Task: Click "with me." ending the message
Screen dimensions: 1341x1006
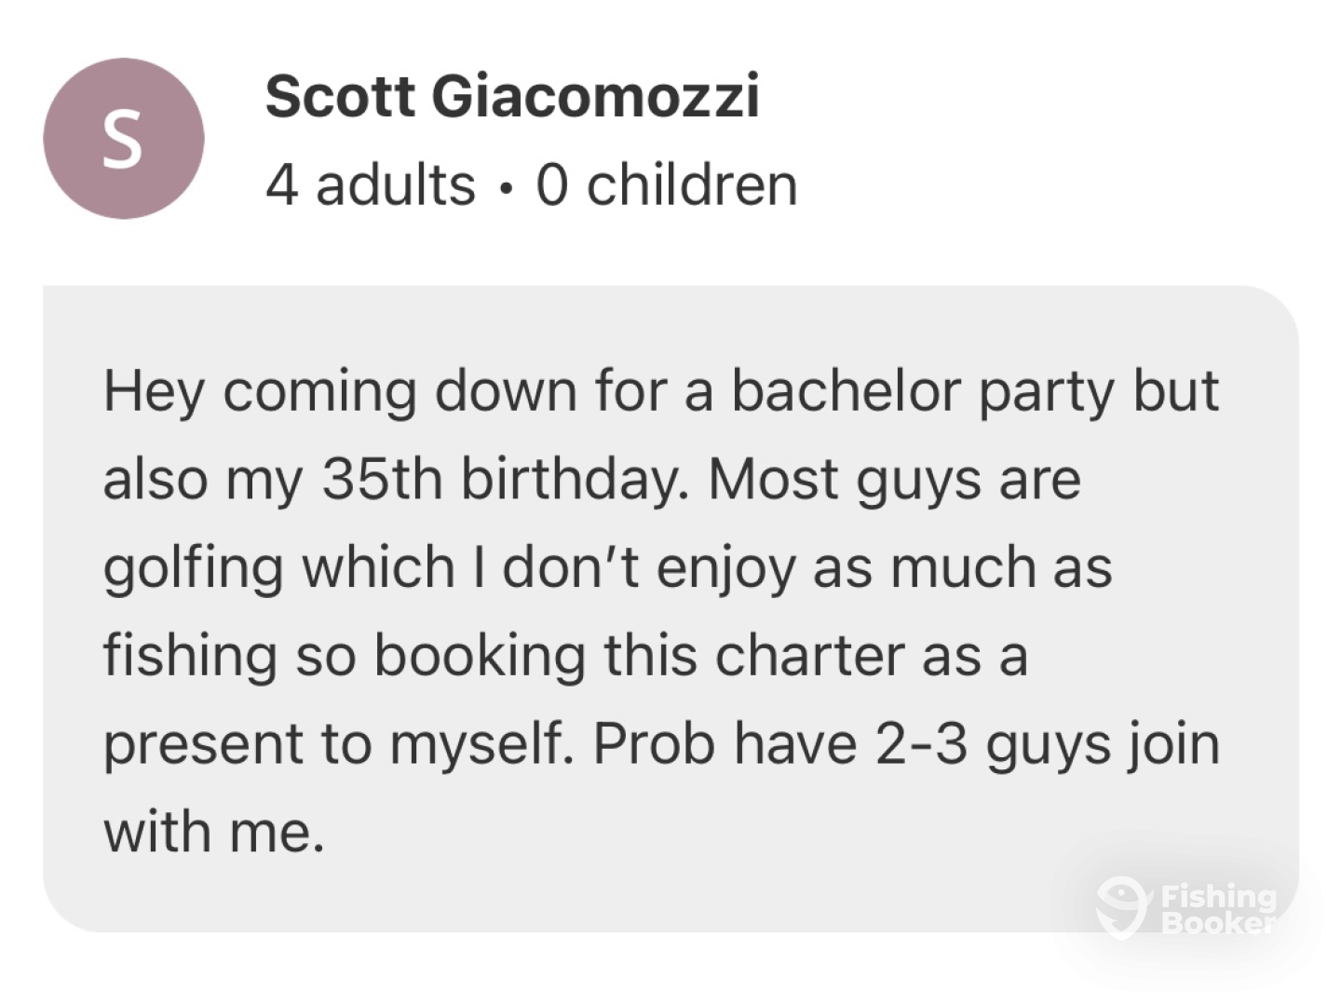Action: pyautogui.click(x=213, y=832)
